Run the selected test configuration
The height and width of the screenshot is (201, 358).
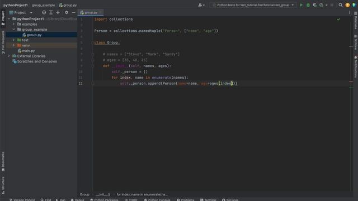(x=301, y=5)
